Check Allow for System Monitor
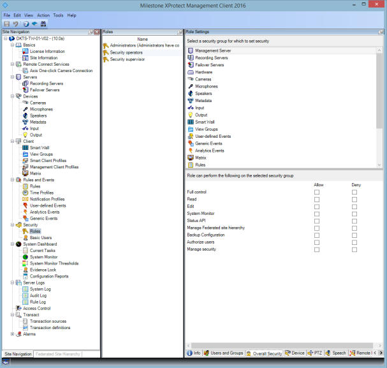387x368 pixels. click(317, 214)
